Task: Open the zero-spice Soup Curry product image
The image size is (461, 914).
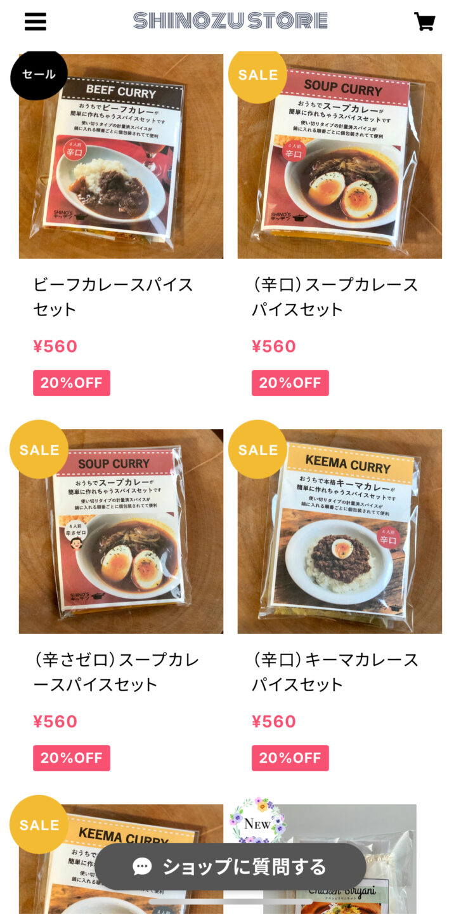Action: tap(121, 531)
